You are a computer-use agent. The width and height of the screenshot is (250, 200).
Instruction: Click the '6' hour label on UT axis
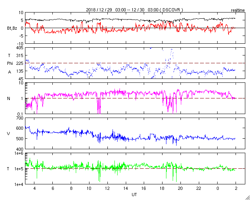(53, 189)
